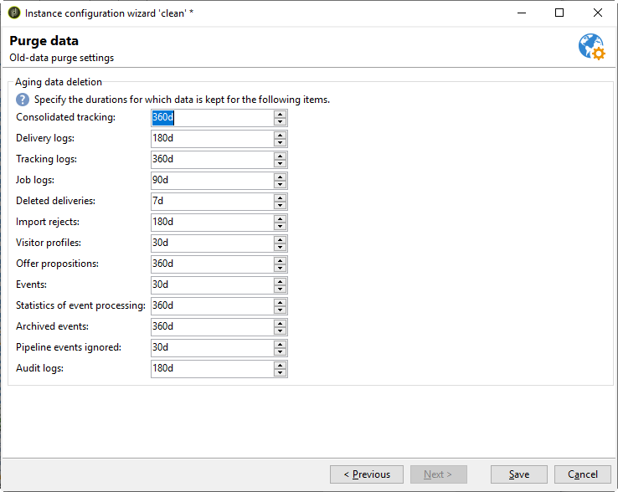The width and height of the screenshot is (618, 492).
Task: Decrease the Import rejects duration with down arrow
Action: tap(280, 226)
